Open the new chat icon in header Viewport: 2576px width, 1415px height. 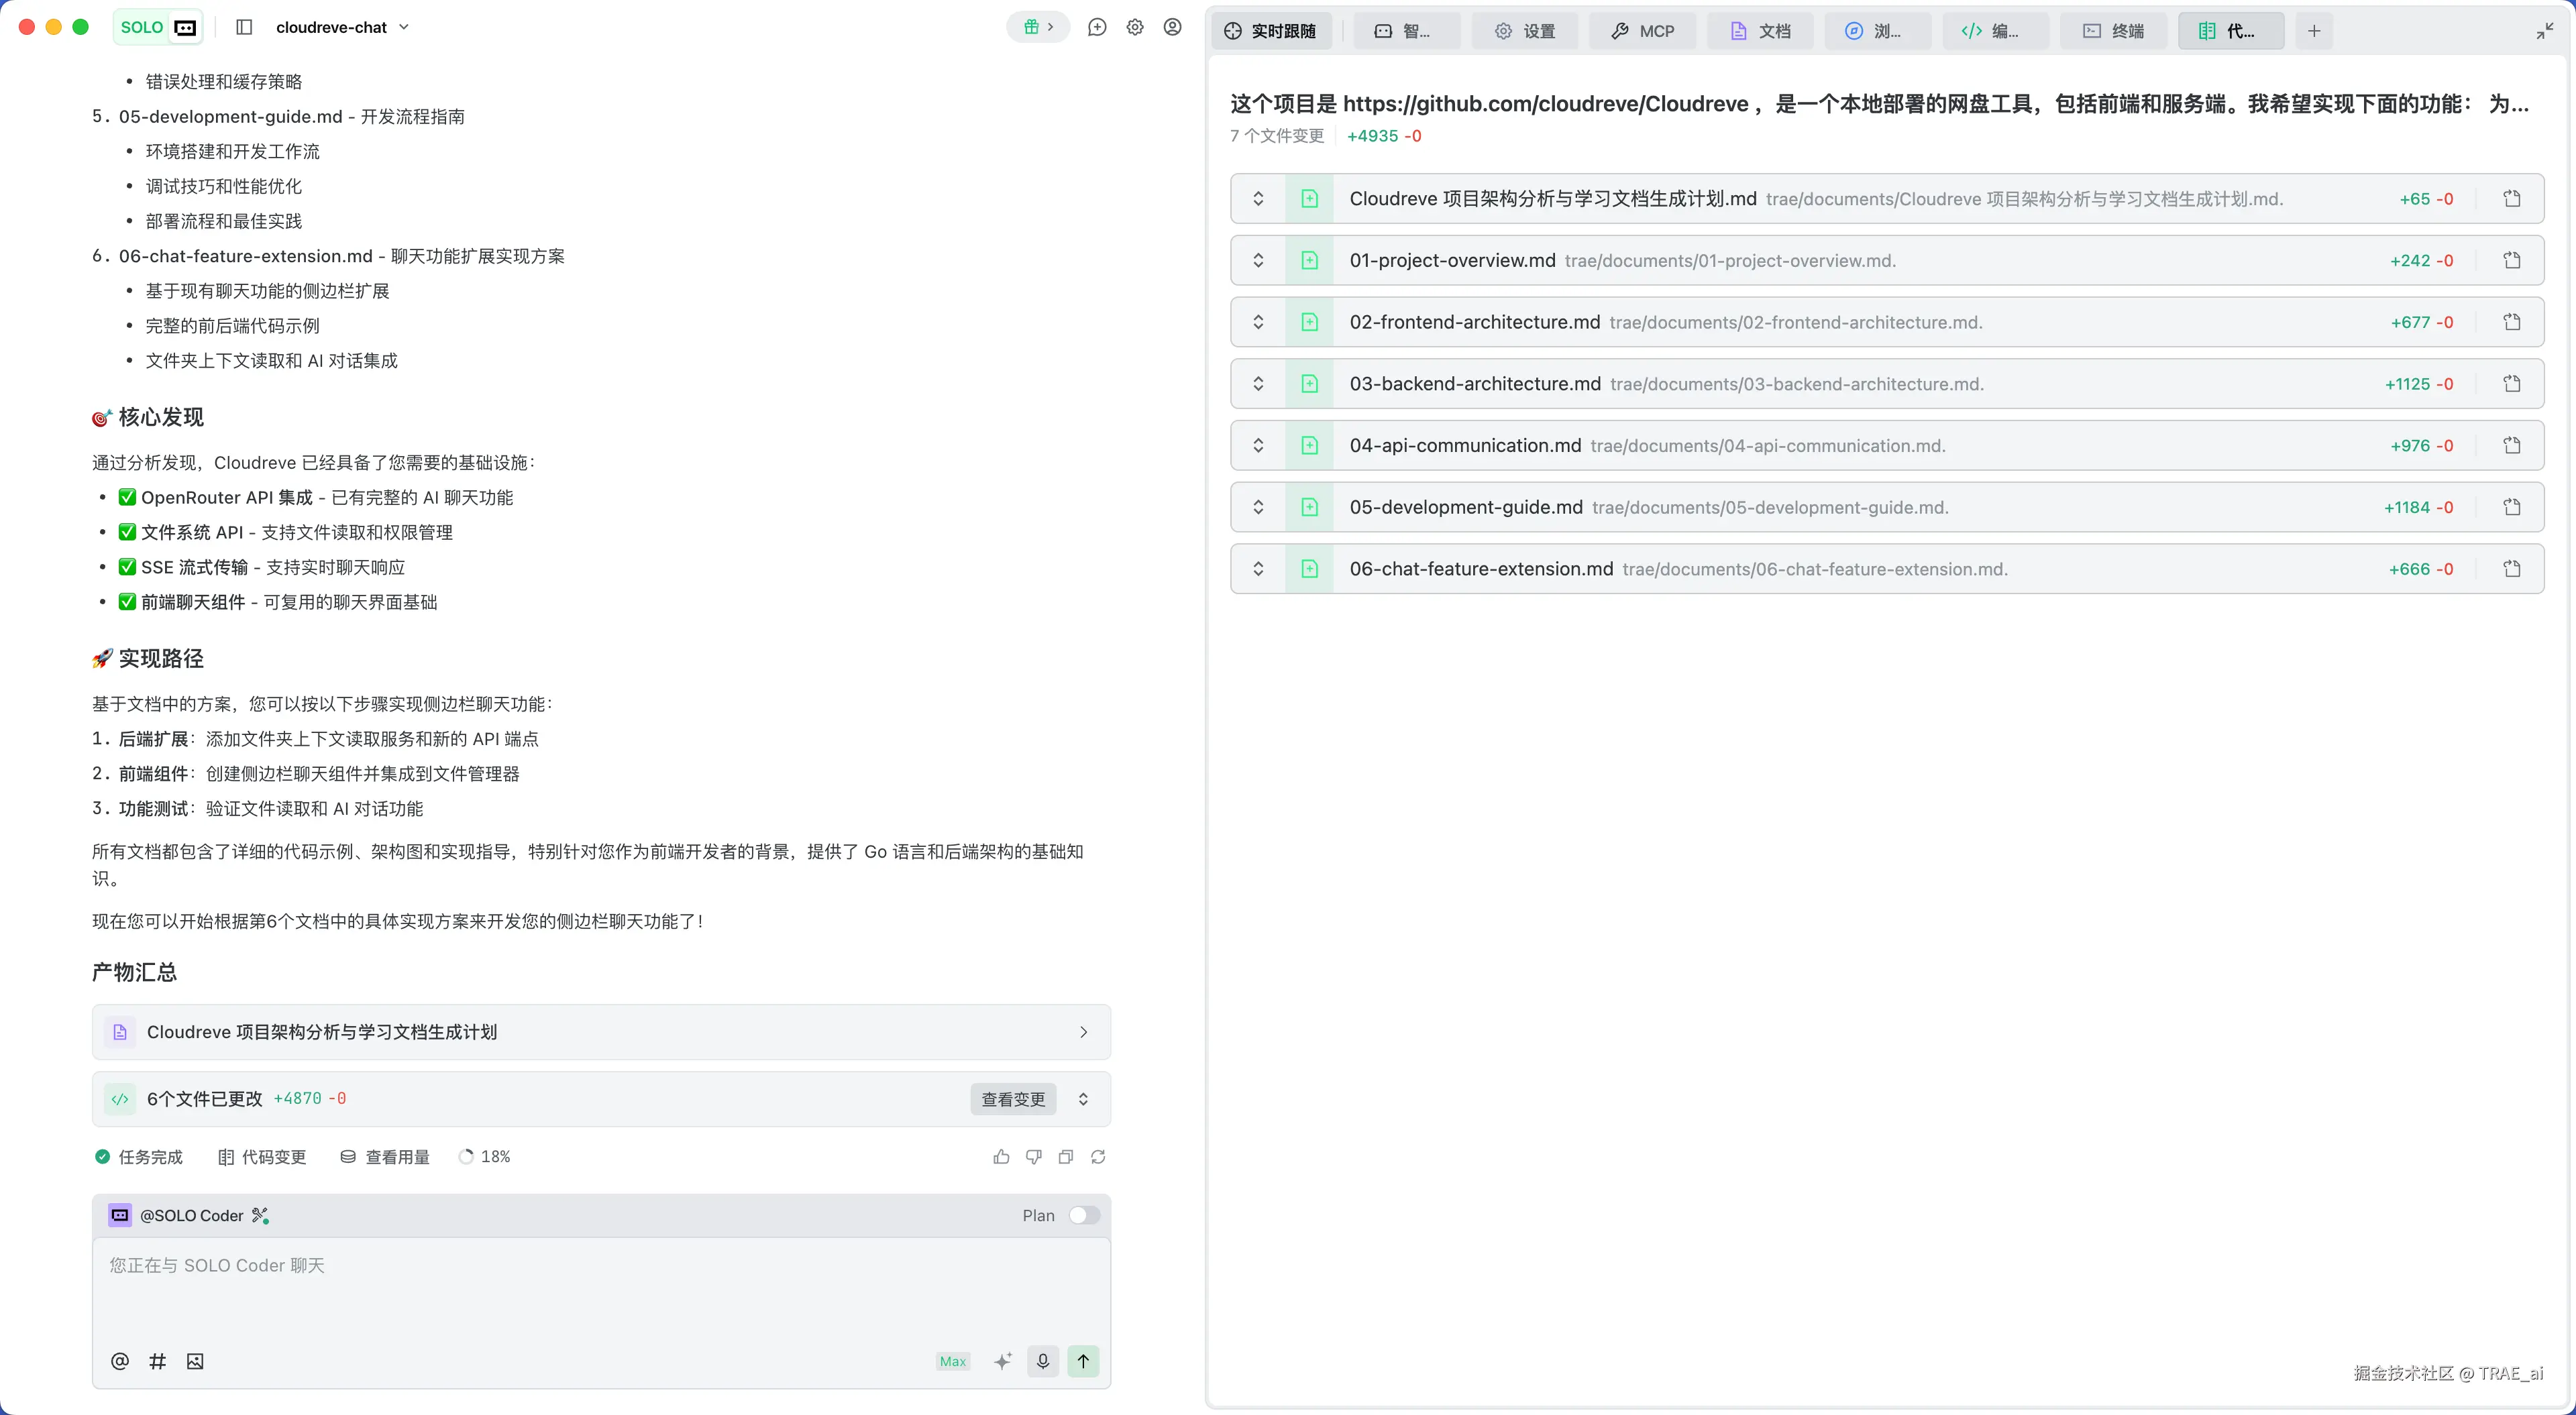click(x=1097, y=27)
